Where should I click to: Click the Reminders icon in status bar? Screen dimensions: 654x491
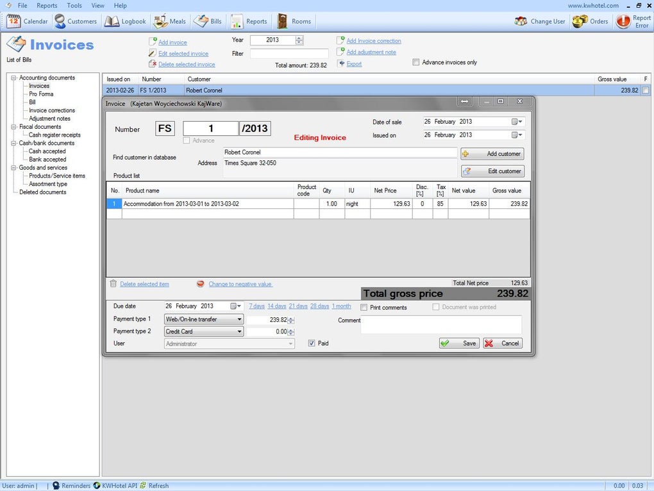tap(56, 486)
